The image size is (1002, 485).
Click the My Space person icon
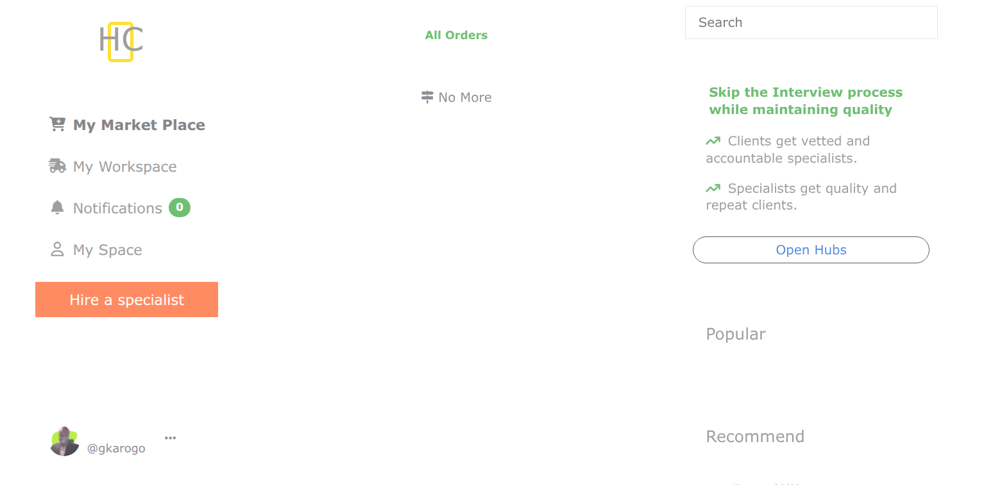click(x=57, y=249)
